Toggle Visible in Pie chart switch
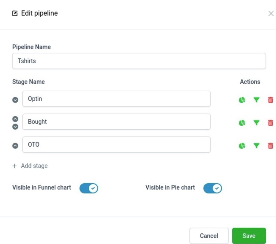Screen dimensions: 276x244 click(x=212, y=188)
